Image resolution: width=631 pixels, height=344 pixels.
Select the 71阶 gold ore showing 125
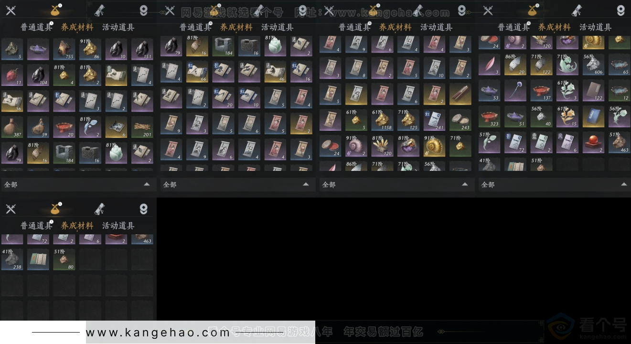point(408,120)
